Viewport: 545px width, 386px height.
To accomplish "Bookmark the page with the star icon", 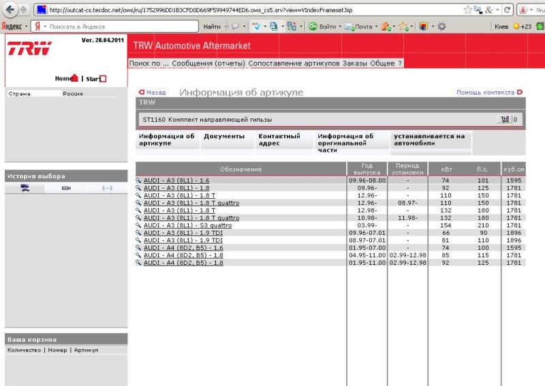I will (468, 10).
